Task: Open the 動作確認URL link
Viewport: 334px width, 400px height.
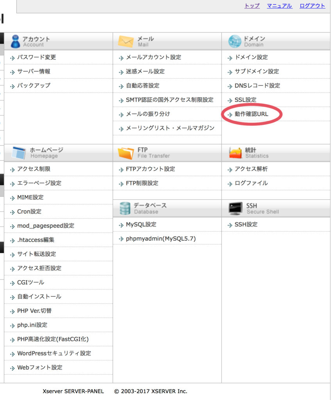Action: (x=251, y=114)
